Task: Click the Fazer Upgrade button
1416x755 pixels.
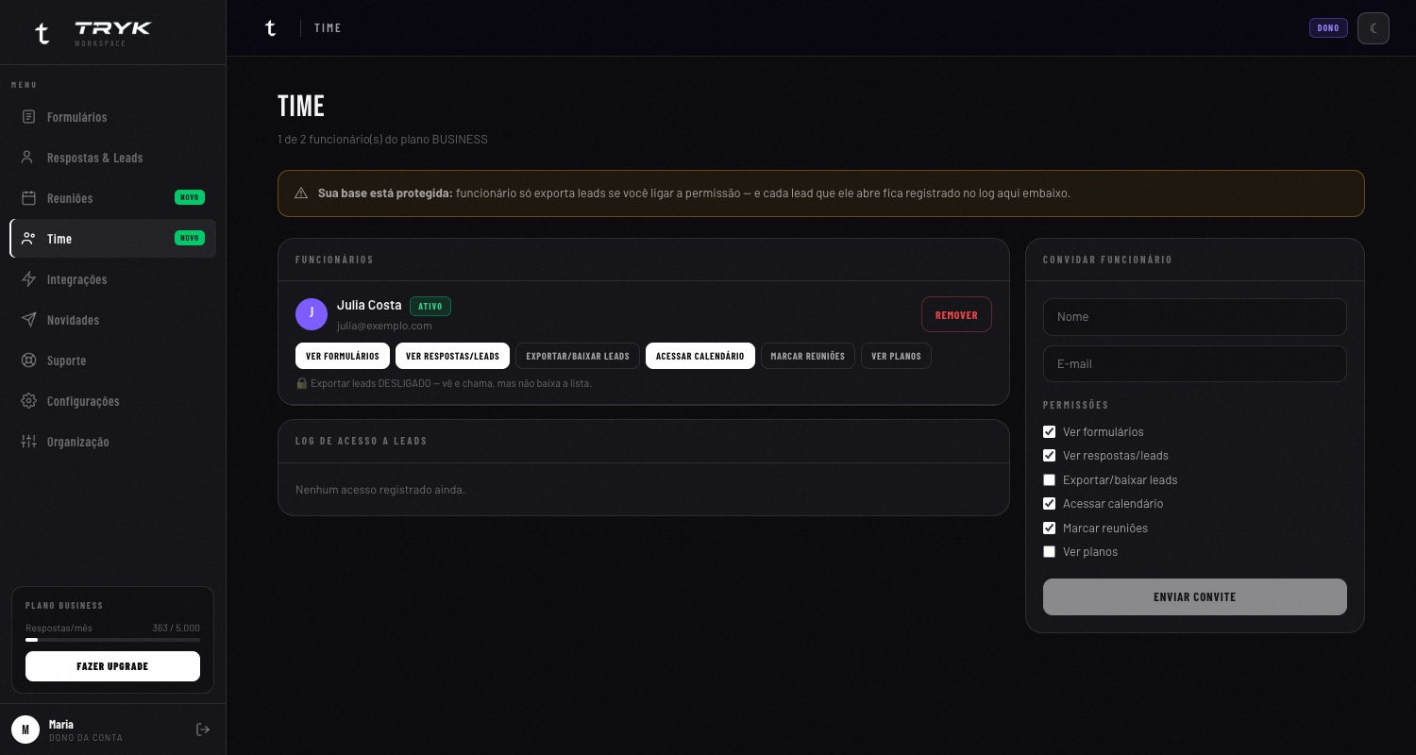Action: [x=112, y=666]
